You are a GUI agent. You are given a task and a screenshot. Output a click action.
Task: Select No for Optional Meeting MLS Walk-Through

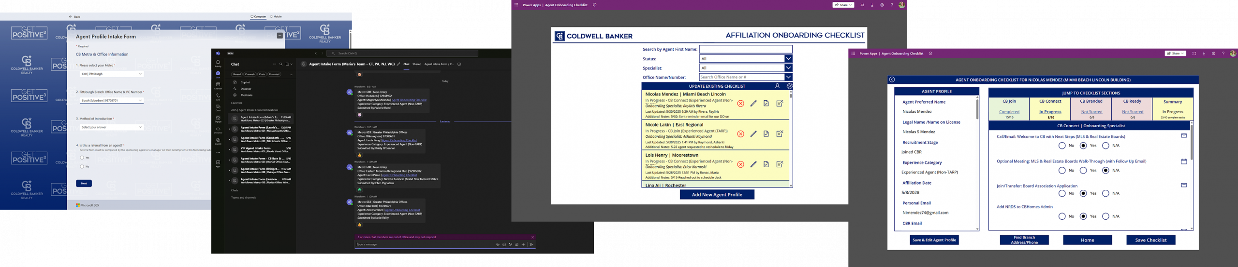pyautogui.click(x=1062, y=170)
